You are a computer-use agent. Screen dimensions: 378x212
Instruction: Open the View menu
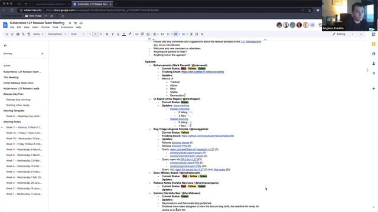point(27,28)
